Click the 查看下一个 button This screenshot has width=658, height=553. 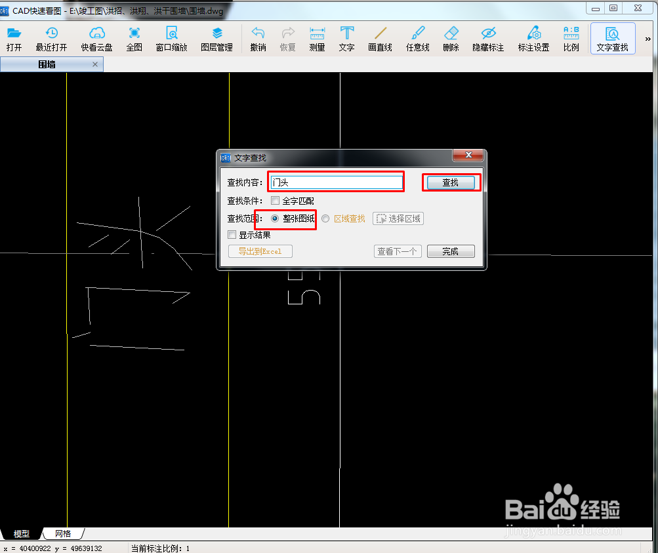(x=398, y=251)
